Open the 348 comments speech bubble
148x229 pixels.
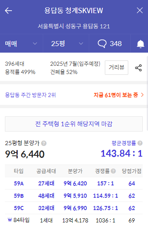point(110,44)
